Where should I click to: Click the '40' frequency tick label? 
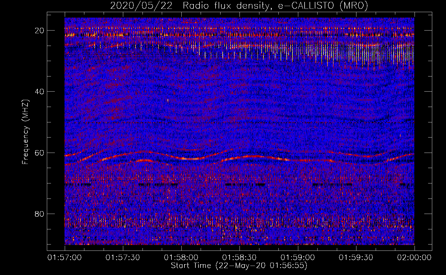click(40, 92)
